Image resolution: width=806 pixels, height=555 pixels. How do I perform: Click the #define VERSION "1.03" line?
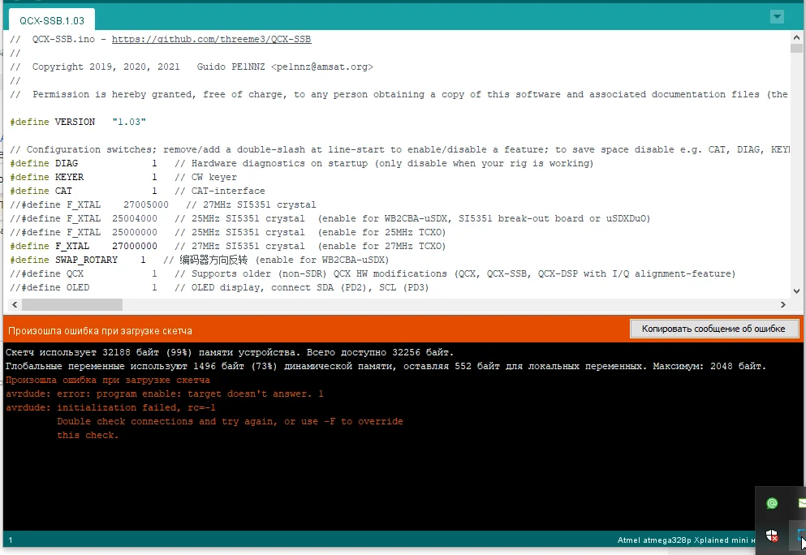point(78,122)
